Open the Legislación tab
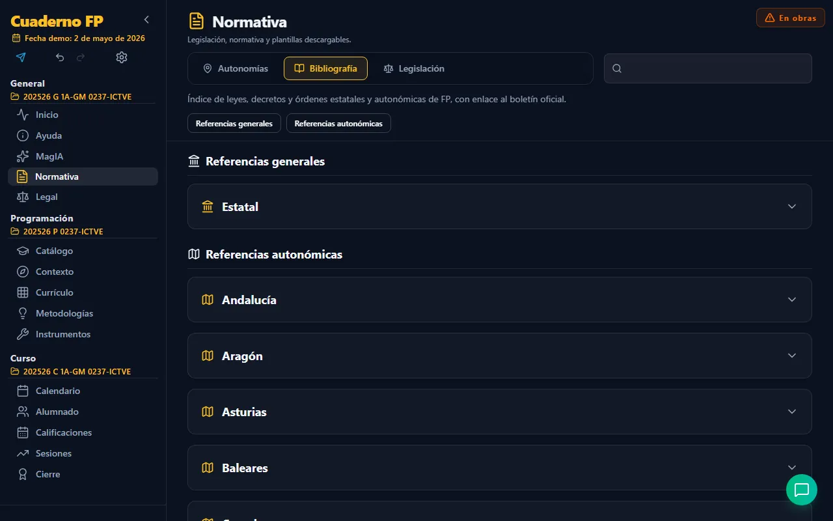Image resolution: width=833 pixels, height=521 pixels. click(414, 68)
